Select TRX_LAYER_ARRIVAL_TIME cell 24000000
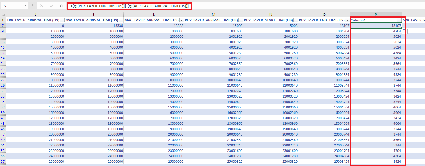The width and height of the screenshot is (425, 166). (35, 156)
